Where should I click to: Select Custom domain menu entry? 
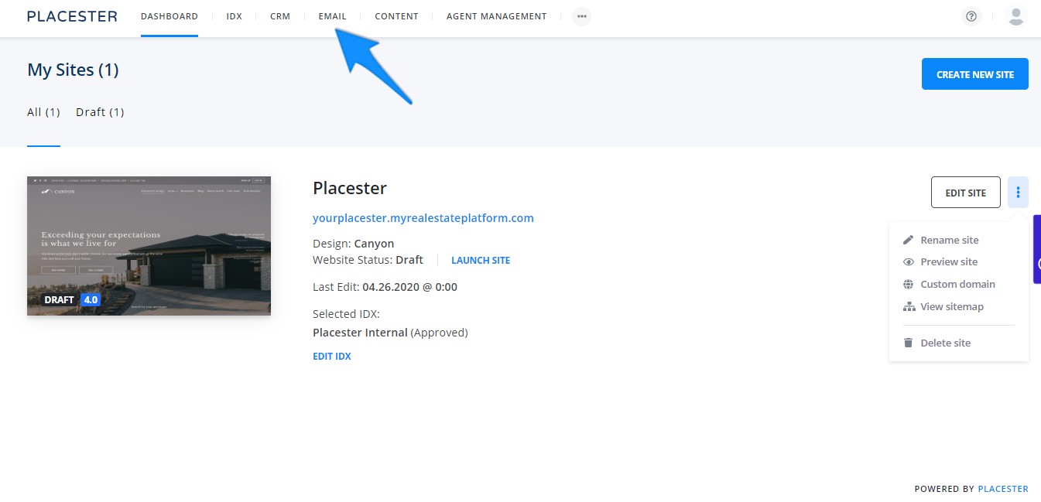[959, 284]
